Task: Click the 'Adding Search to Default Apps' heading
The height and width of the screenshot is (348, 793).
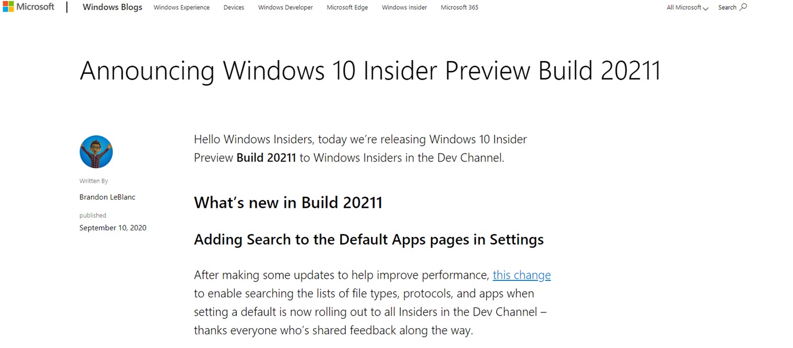Action: pyautogui.click(x=368, y=239)
